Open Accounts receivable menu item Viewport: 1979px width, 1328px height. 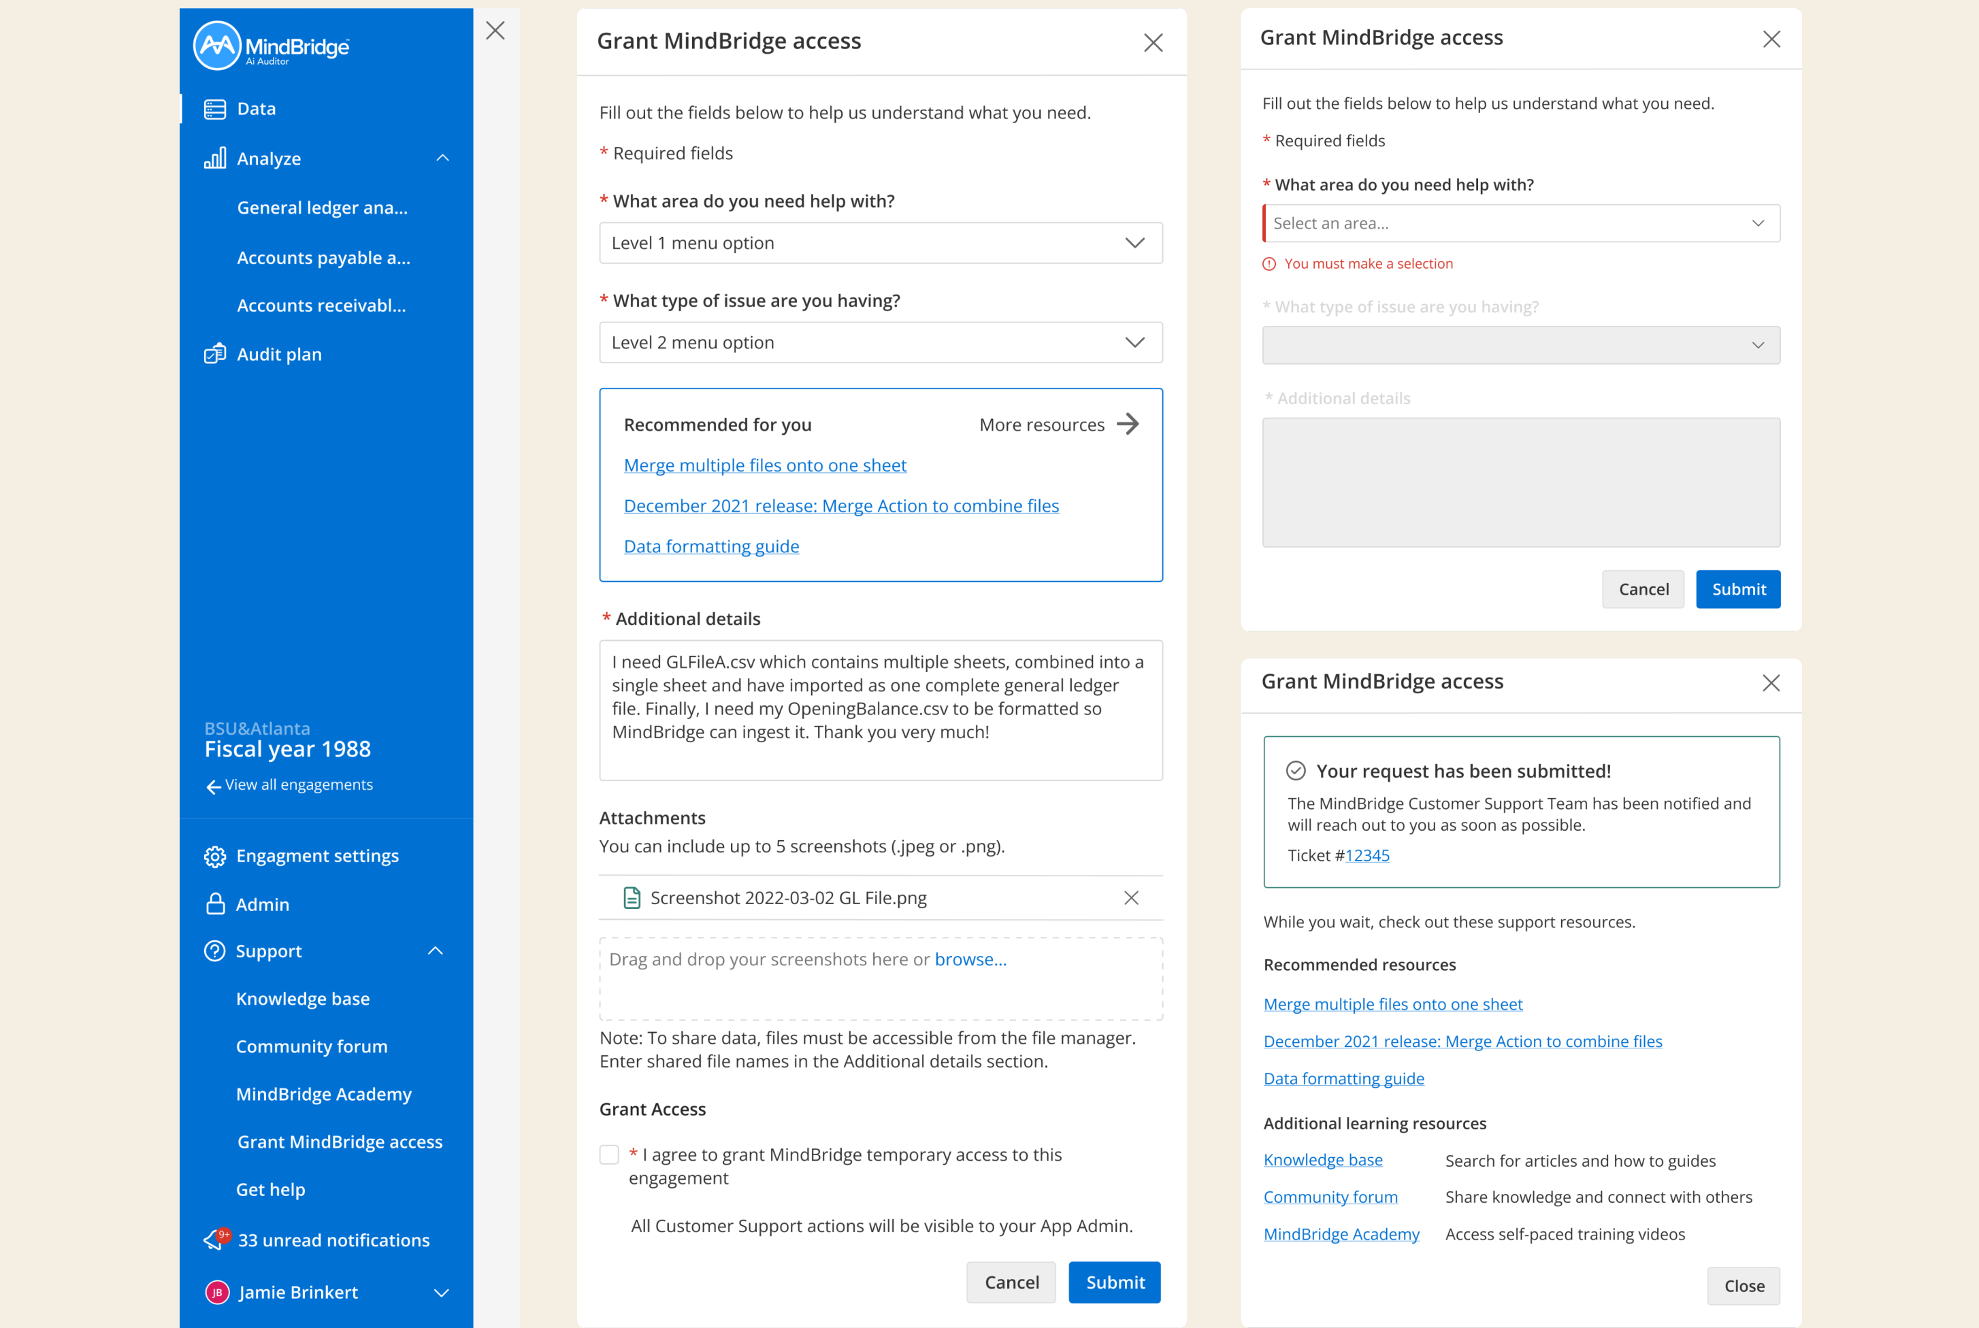click(x=322, y=305)
